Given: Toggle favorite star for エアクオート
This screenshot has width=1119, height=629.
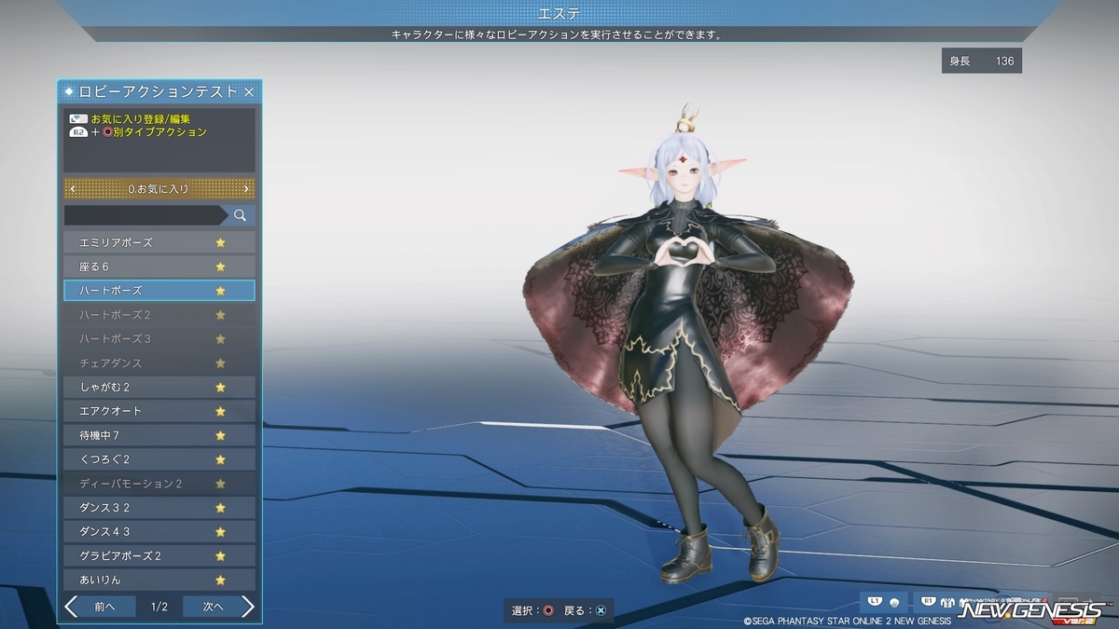Looking at the screenshot, I should click(x=221, y=411).
